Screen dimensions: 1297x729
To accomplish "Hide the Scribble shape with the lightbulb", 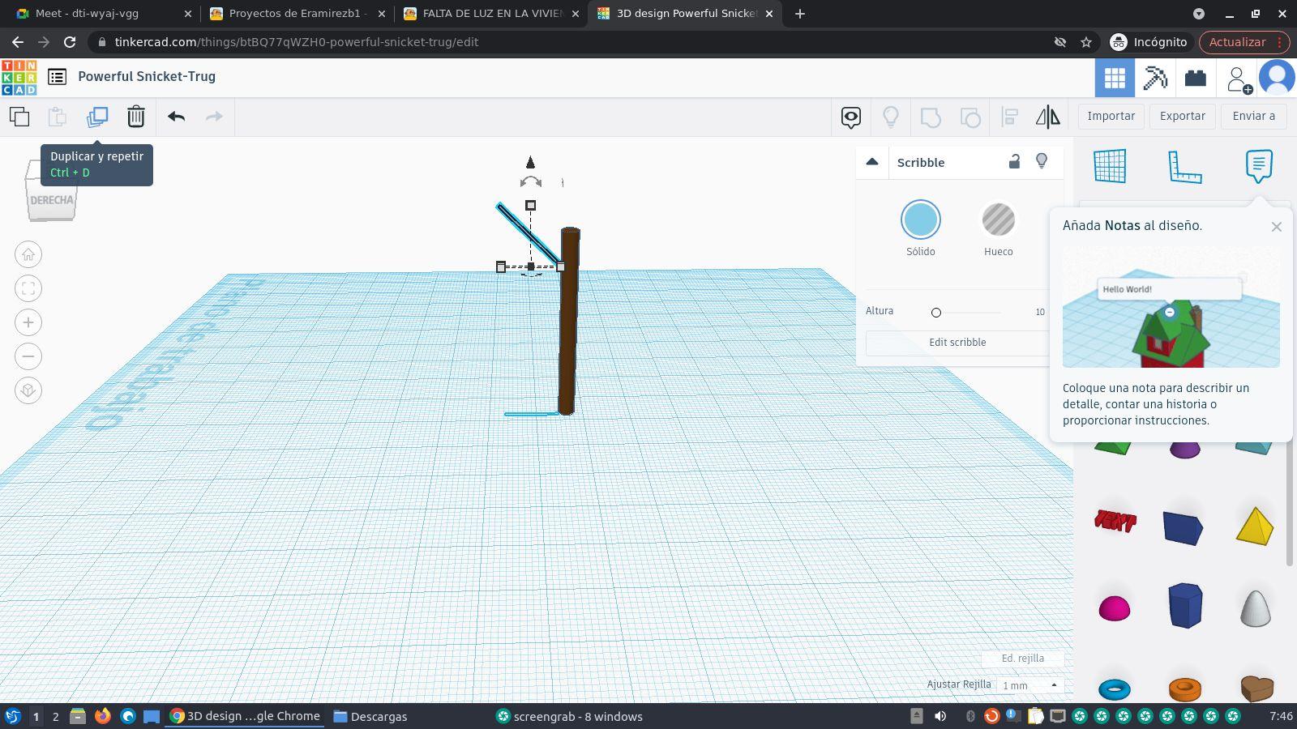I will 1042,161.
